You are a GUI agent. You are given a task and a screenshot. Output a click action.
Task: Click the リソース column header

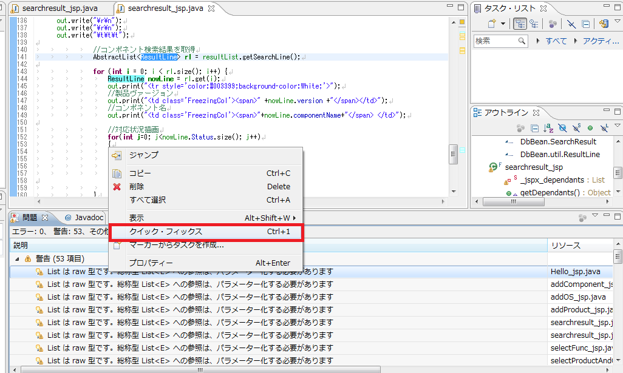(x=580, y=246)
